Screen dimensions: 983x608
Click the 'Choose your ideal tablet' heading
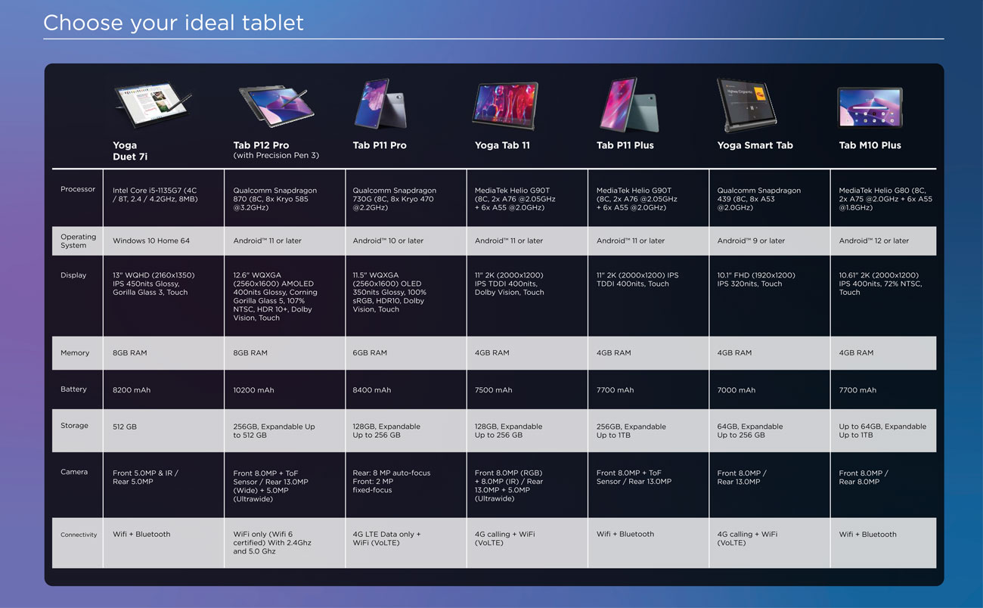tap(173, 23)
